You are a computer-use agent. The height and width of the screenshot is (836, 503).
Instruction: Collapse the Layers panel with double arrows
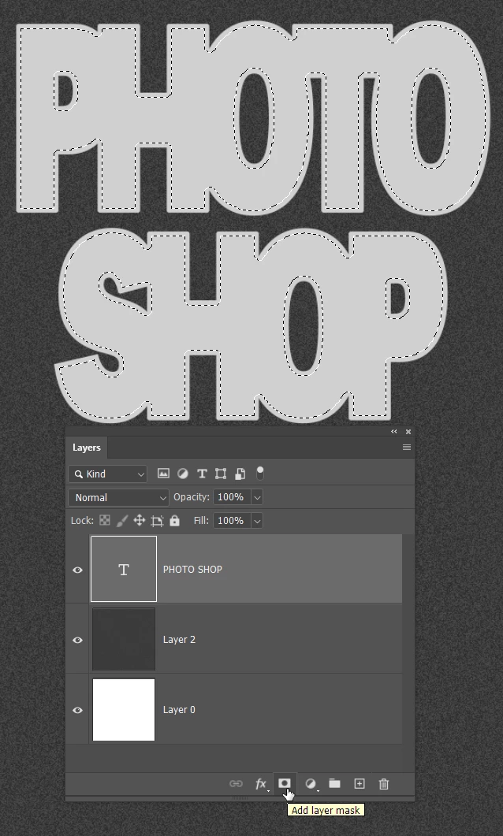[x=393, y=431]
